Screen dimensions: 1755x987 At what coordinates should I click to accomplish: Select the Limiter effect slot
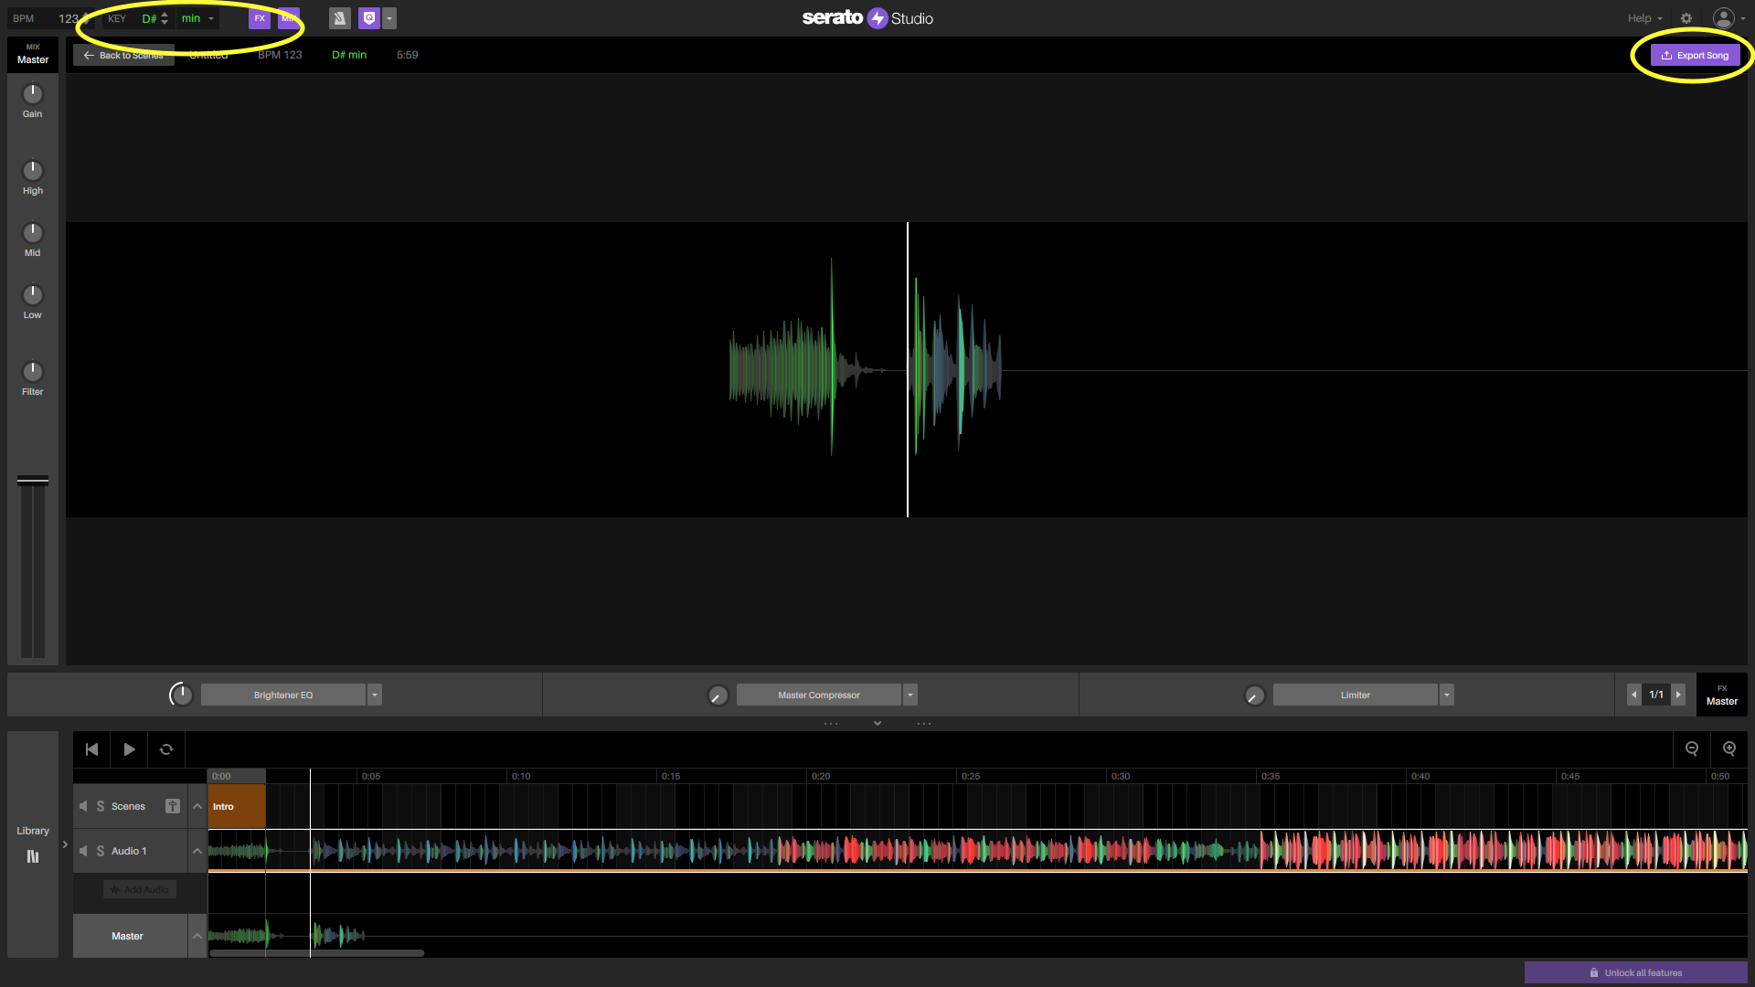(x=1356, y=695)
